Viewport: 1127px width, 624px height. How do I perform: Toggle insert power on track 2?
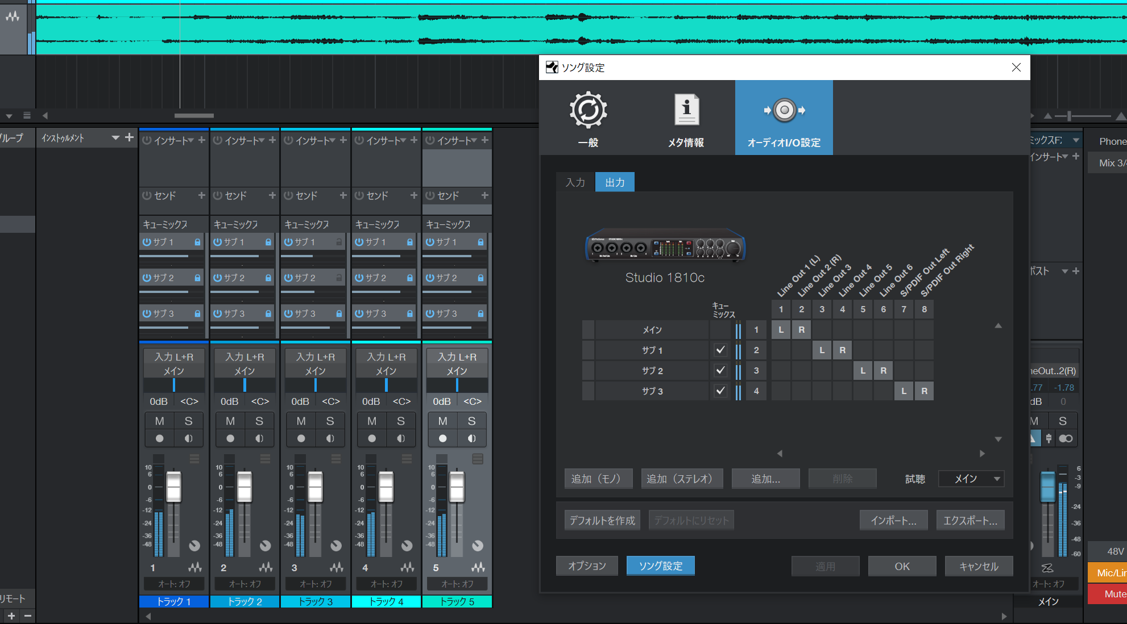(x=217, y=140)
